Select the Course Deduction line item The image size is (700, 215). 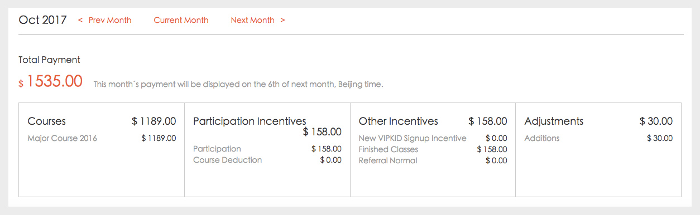point(267,160)
